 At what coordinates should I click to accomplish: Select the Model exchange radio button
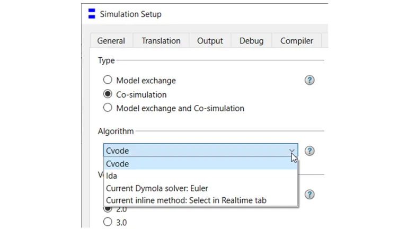point(108,80)
